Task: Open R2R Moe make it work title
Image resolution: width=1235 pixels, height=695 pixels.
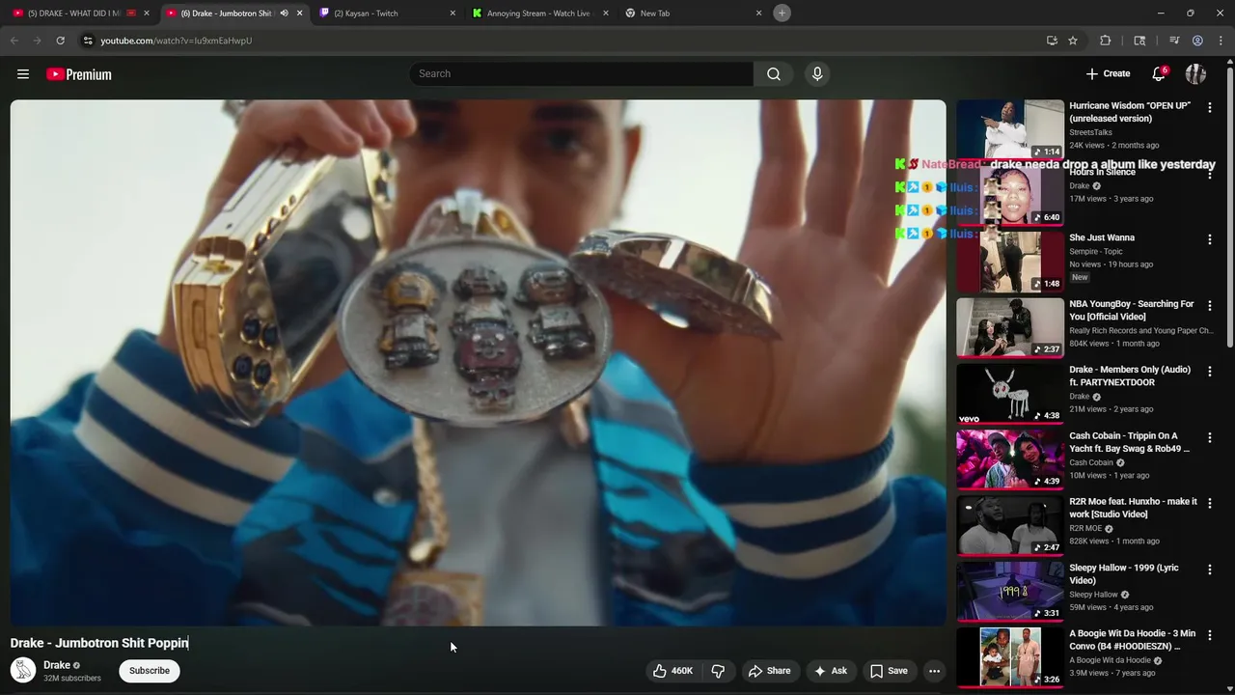Action: [1133, 508]
